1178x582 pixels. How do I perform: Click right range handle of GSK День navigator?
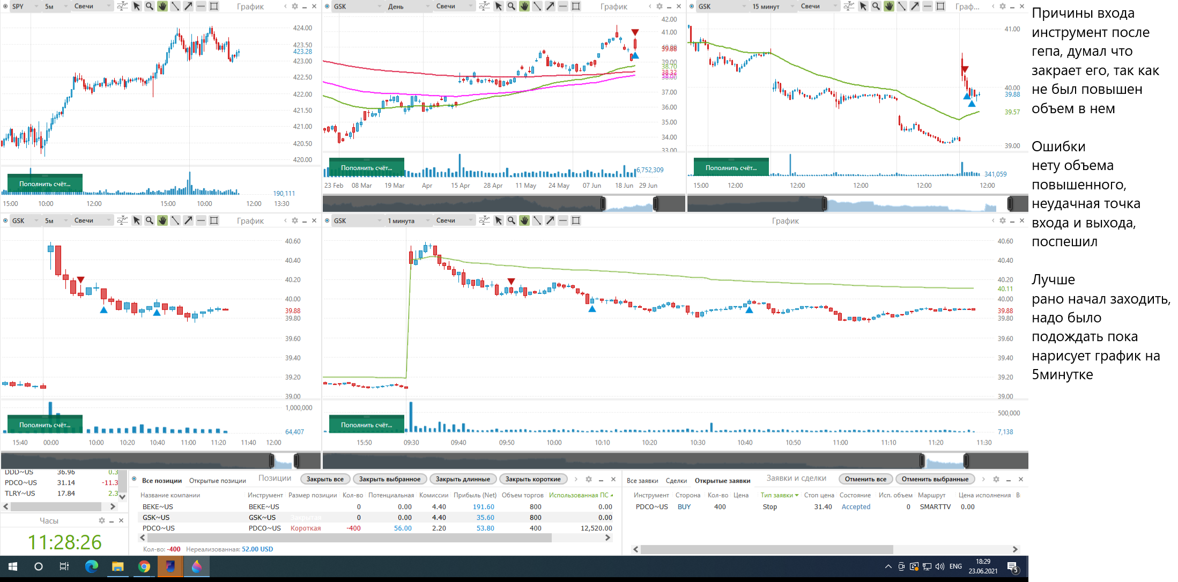(x=656, y=203)
